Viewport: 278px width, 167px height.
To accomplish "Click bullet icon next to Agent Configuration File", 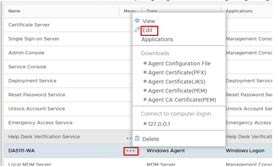I will click(x=145, y=63).
